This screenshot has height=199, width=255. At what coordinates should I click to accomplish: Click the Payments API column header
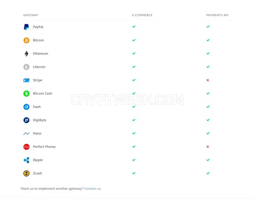click(217, 15)
